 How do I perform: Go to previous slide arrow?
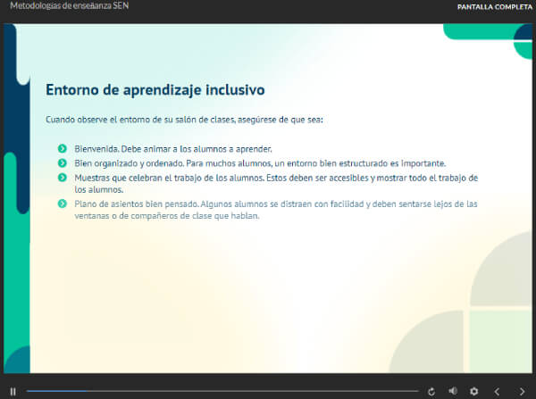[498, 392]
